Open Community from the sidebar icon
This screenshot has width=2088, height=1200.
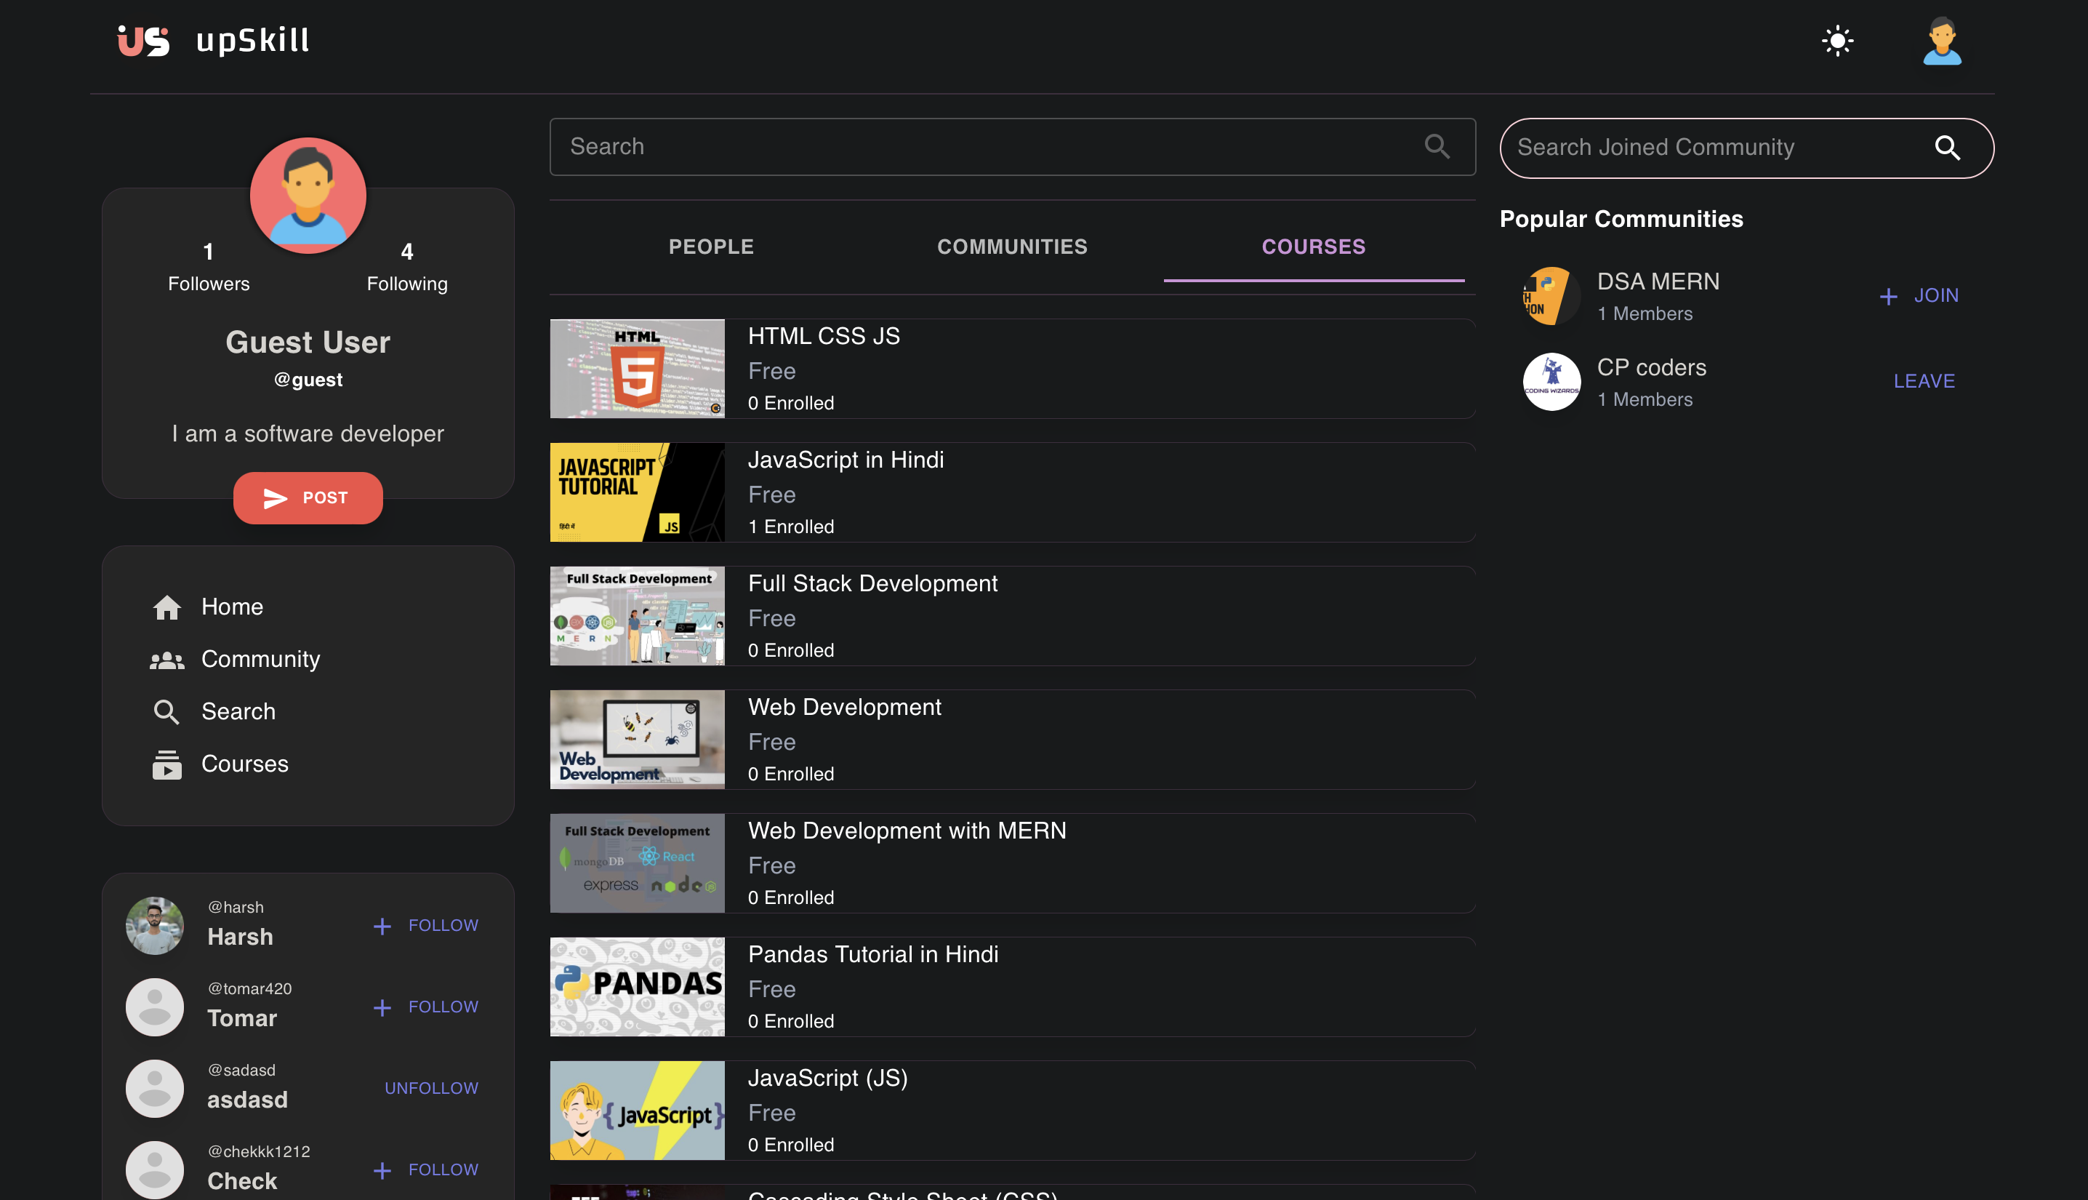(x=167, y=658)
